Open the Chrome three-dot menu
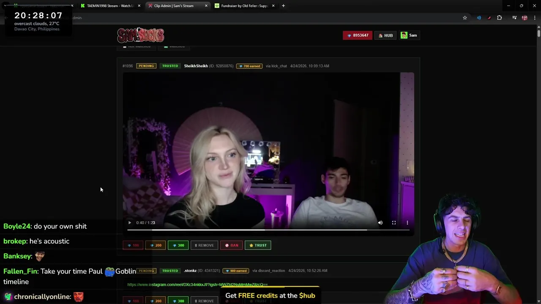Viewport: 541px width, 304px height. 535,18
